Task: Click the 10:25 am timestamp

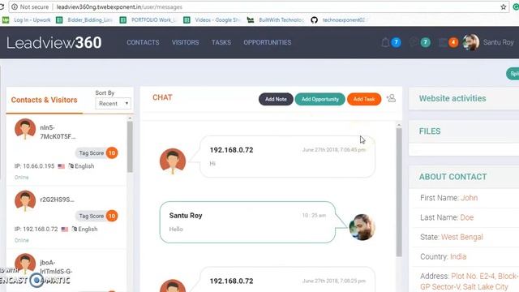Action: coord(314,216)
